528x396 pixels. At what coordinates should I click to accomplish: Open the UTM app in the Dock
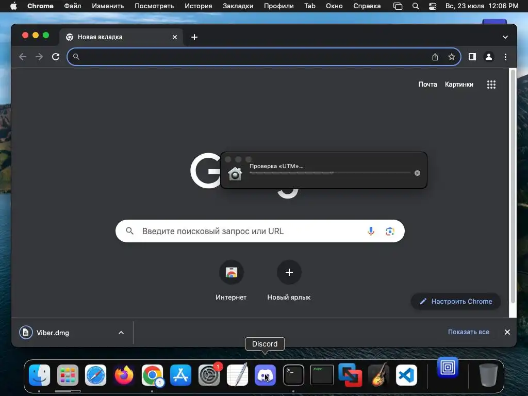[x=448, y=367]
